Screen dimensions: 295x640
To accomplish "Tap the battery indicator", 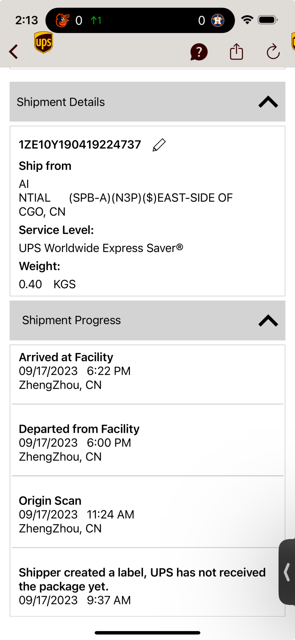I will click(x=268, y=20).
